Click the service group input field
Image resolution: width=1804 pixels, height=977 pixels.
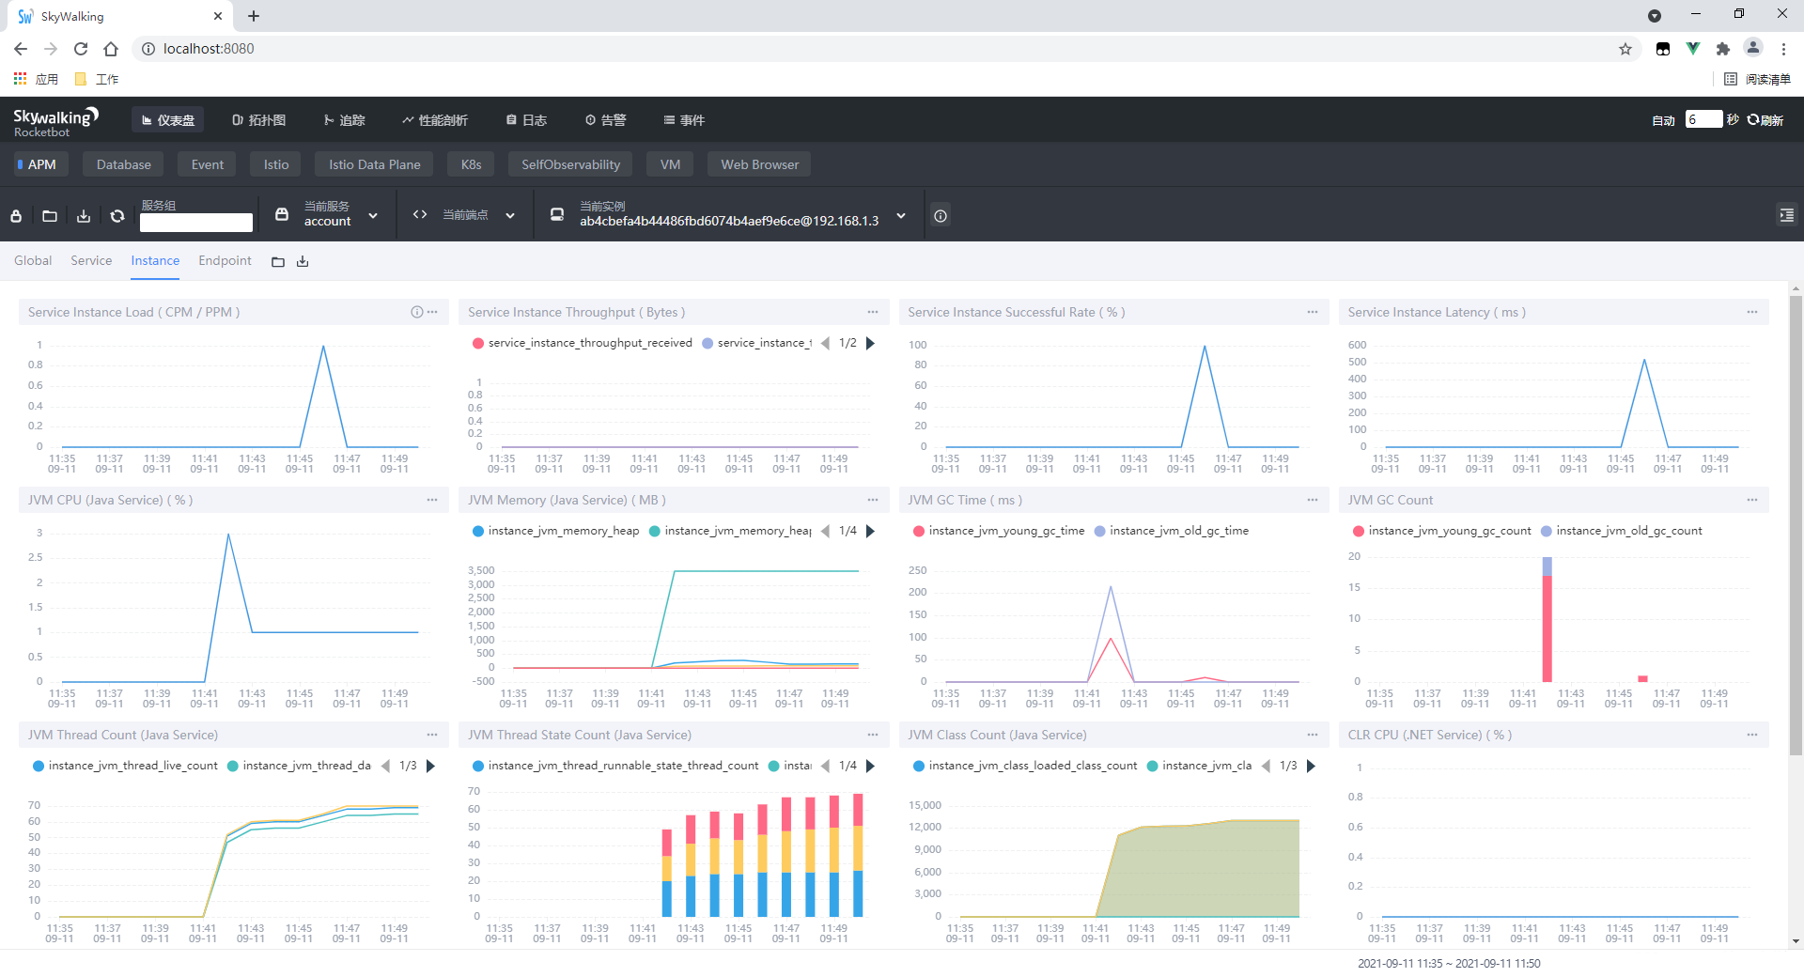coord(196,222)
